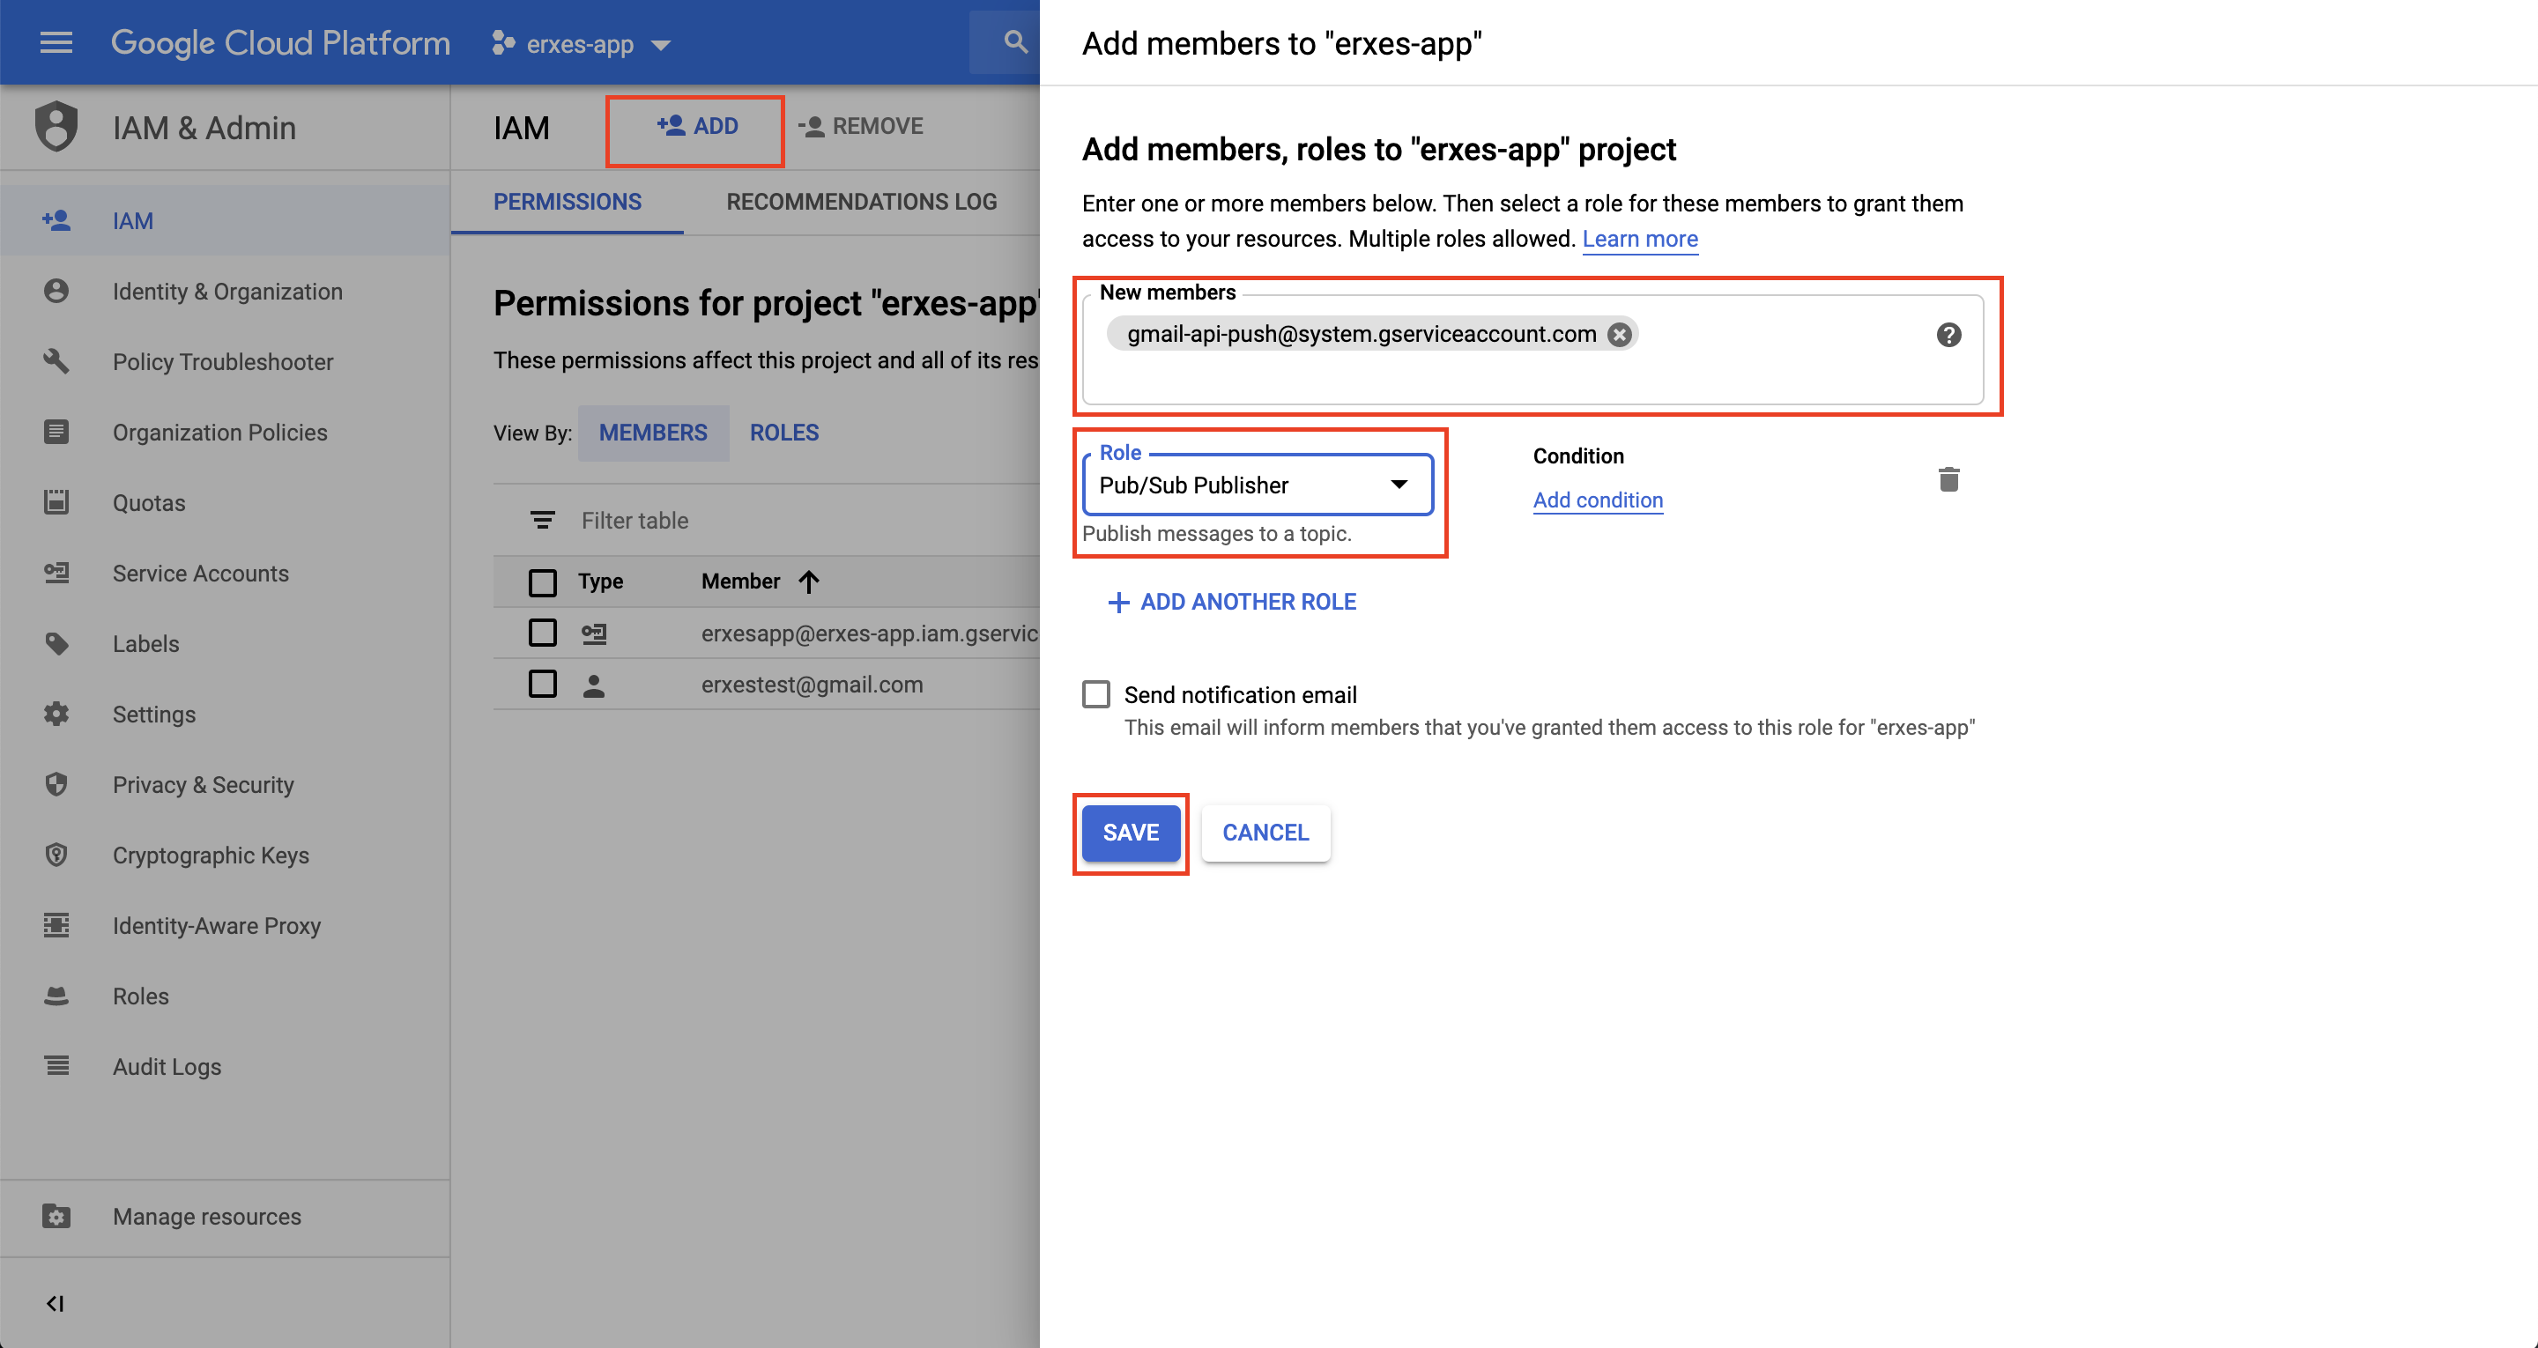Open Service Accounts in sidebar
2538x1348 pixels.
(200, 574)
